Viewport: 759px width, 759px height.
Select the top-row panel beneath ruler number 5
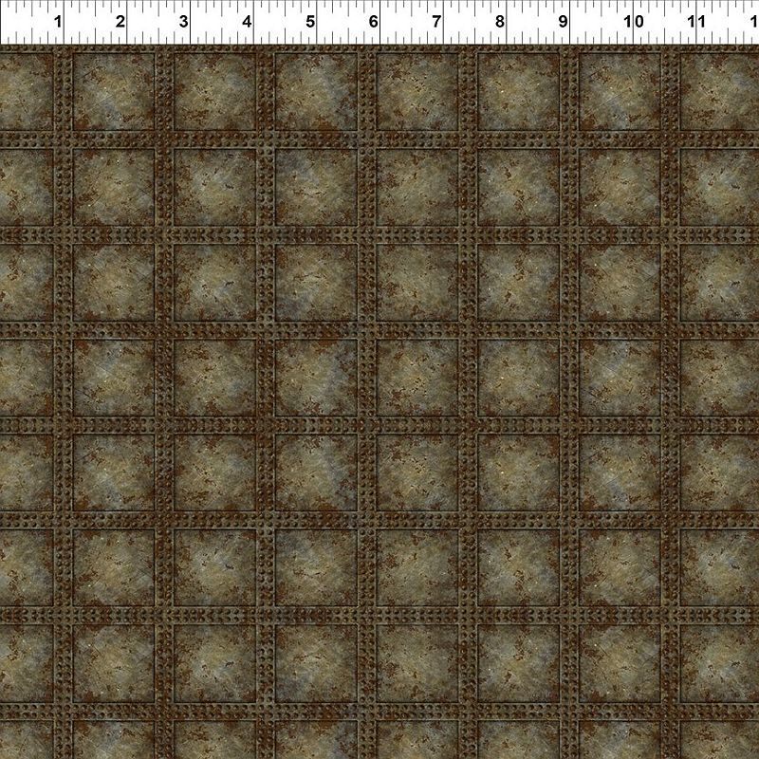[316, 91]
